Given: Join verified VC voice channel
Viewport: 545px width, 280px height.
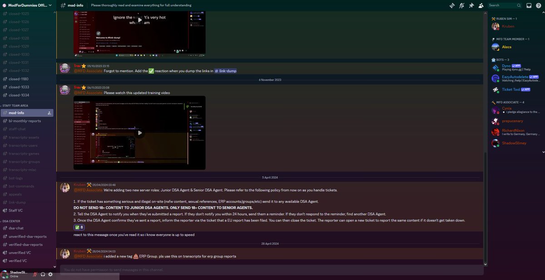Looking at the screenshot, I should pyautogui.click(x=27, y=261).
